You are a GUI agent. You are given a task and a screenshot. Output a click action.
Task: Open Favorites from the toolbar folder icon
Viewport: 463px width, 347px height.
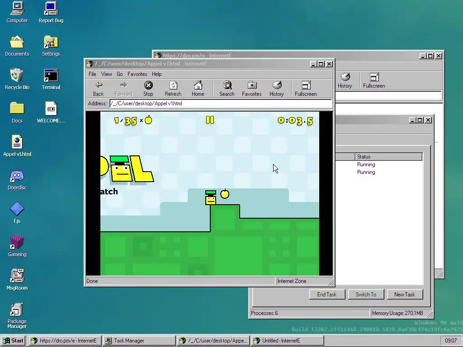pyautogui.click(x=251, y=89)
